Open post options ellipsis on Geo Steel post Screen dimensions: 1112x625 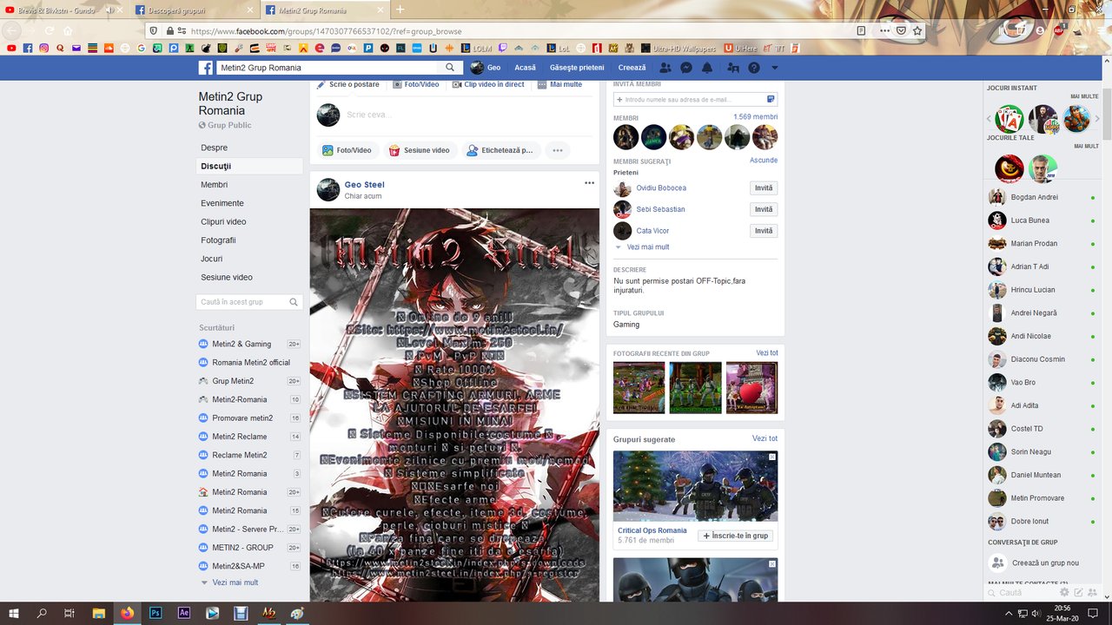pyautogui.click(x=590, y=183)
